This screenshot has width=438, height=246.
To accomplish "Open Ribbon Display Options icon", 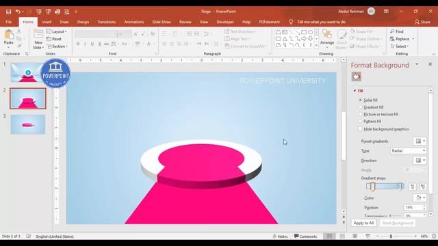I will [x=386, y=12].
